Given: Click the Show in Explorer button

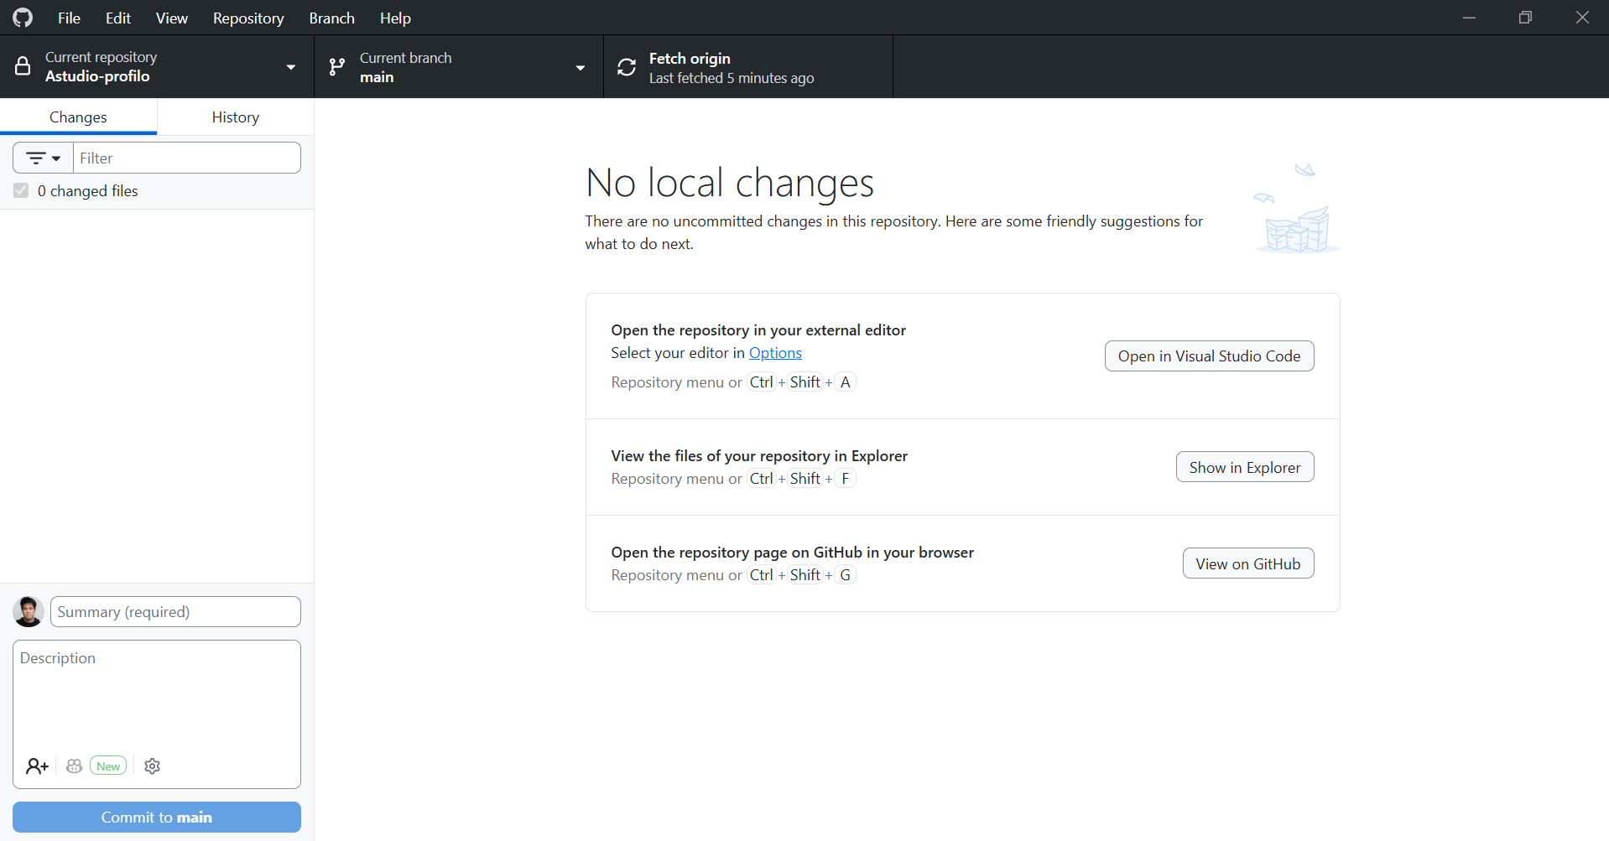Looking at the screenshot, I should 1245,467.
